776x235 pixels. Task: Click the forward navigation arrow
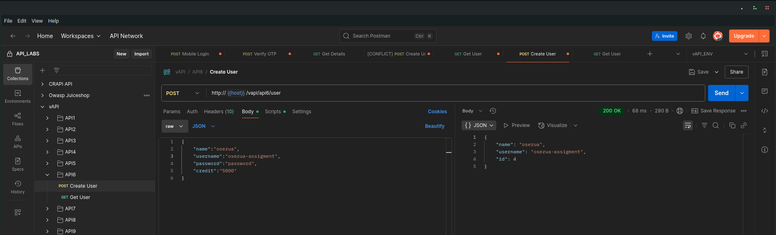click(x=27, y=36)
